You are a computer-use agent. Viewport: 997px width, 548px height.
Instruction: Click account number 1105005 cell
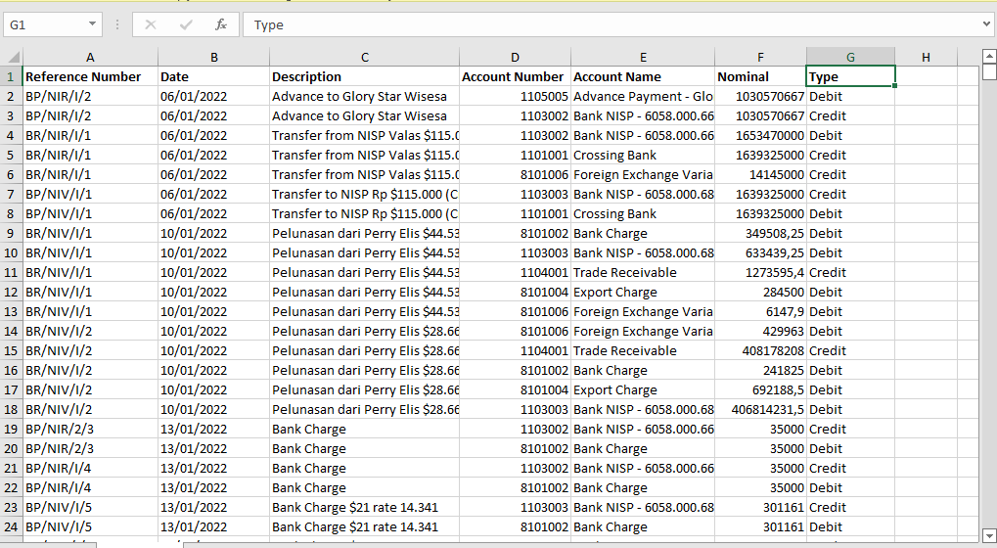(515, 97)
